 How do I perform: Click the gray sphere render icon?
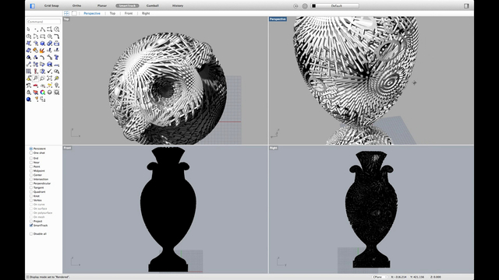tap(50, 92)
